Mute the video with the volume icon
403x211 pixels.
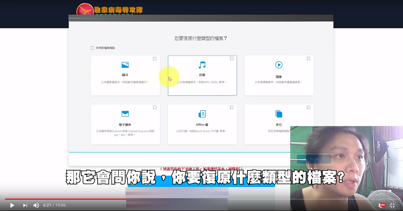click(x=36, y=205)
